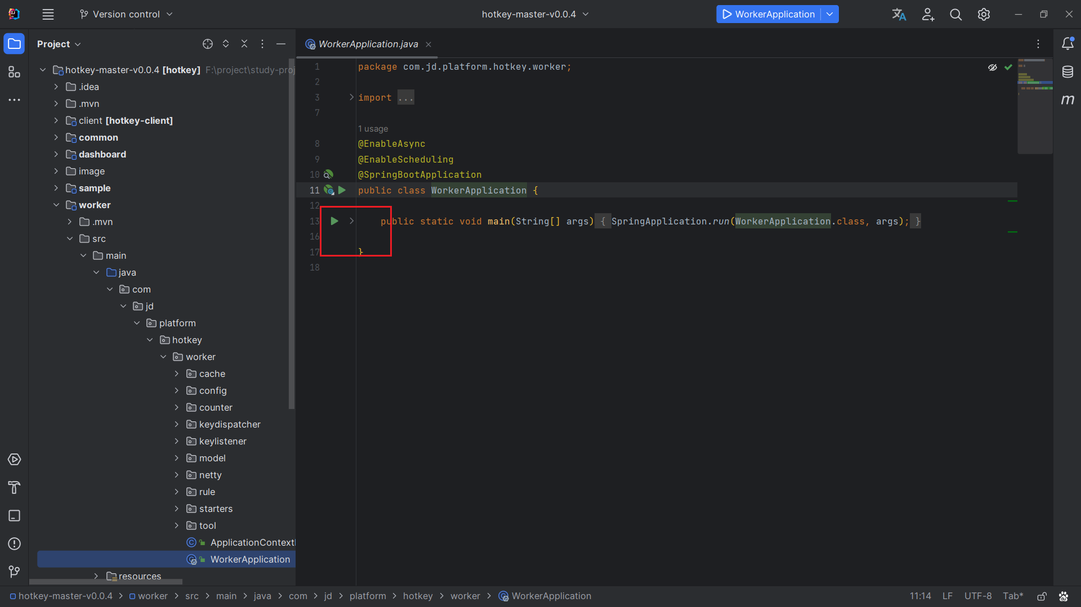This screenshot has width=1081, height=607.
Task: Open the Database tool window
Action: tap(1067, 71)
